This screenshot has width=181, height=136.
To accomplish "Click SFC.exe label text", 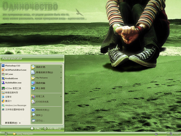I will 9,74.
